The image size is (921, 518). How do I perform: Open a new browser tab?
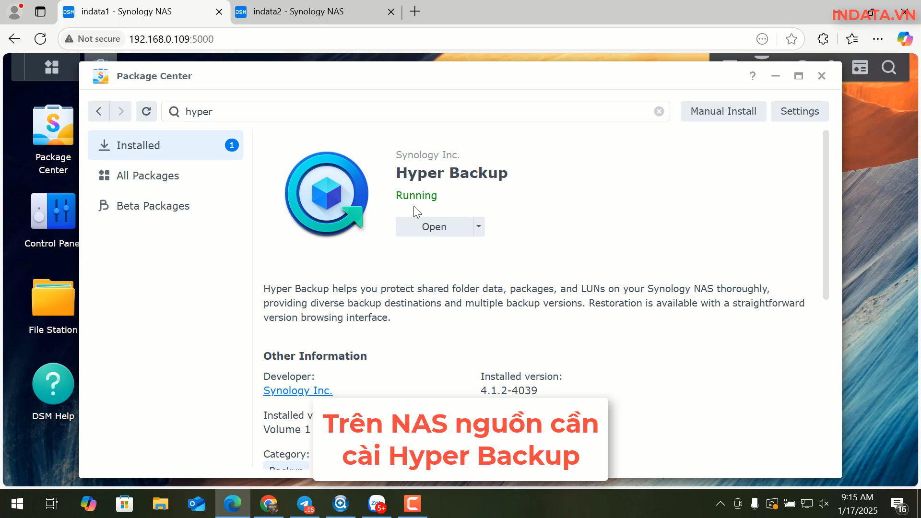click(x=415, y=12)
